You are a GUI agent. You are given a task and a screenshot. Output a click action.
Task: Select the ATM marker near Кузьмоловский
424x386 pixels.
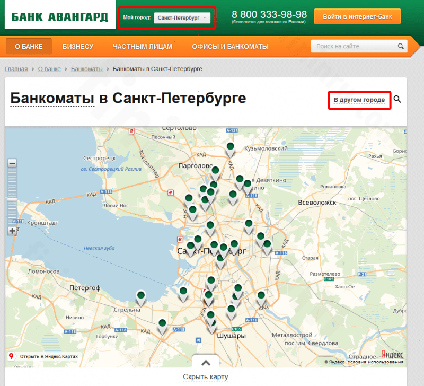click(231, 150)
